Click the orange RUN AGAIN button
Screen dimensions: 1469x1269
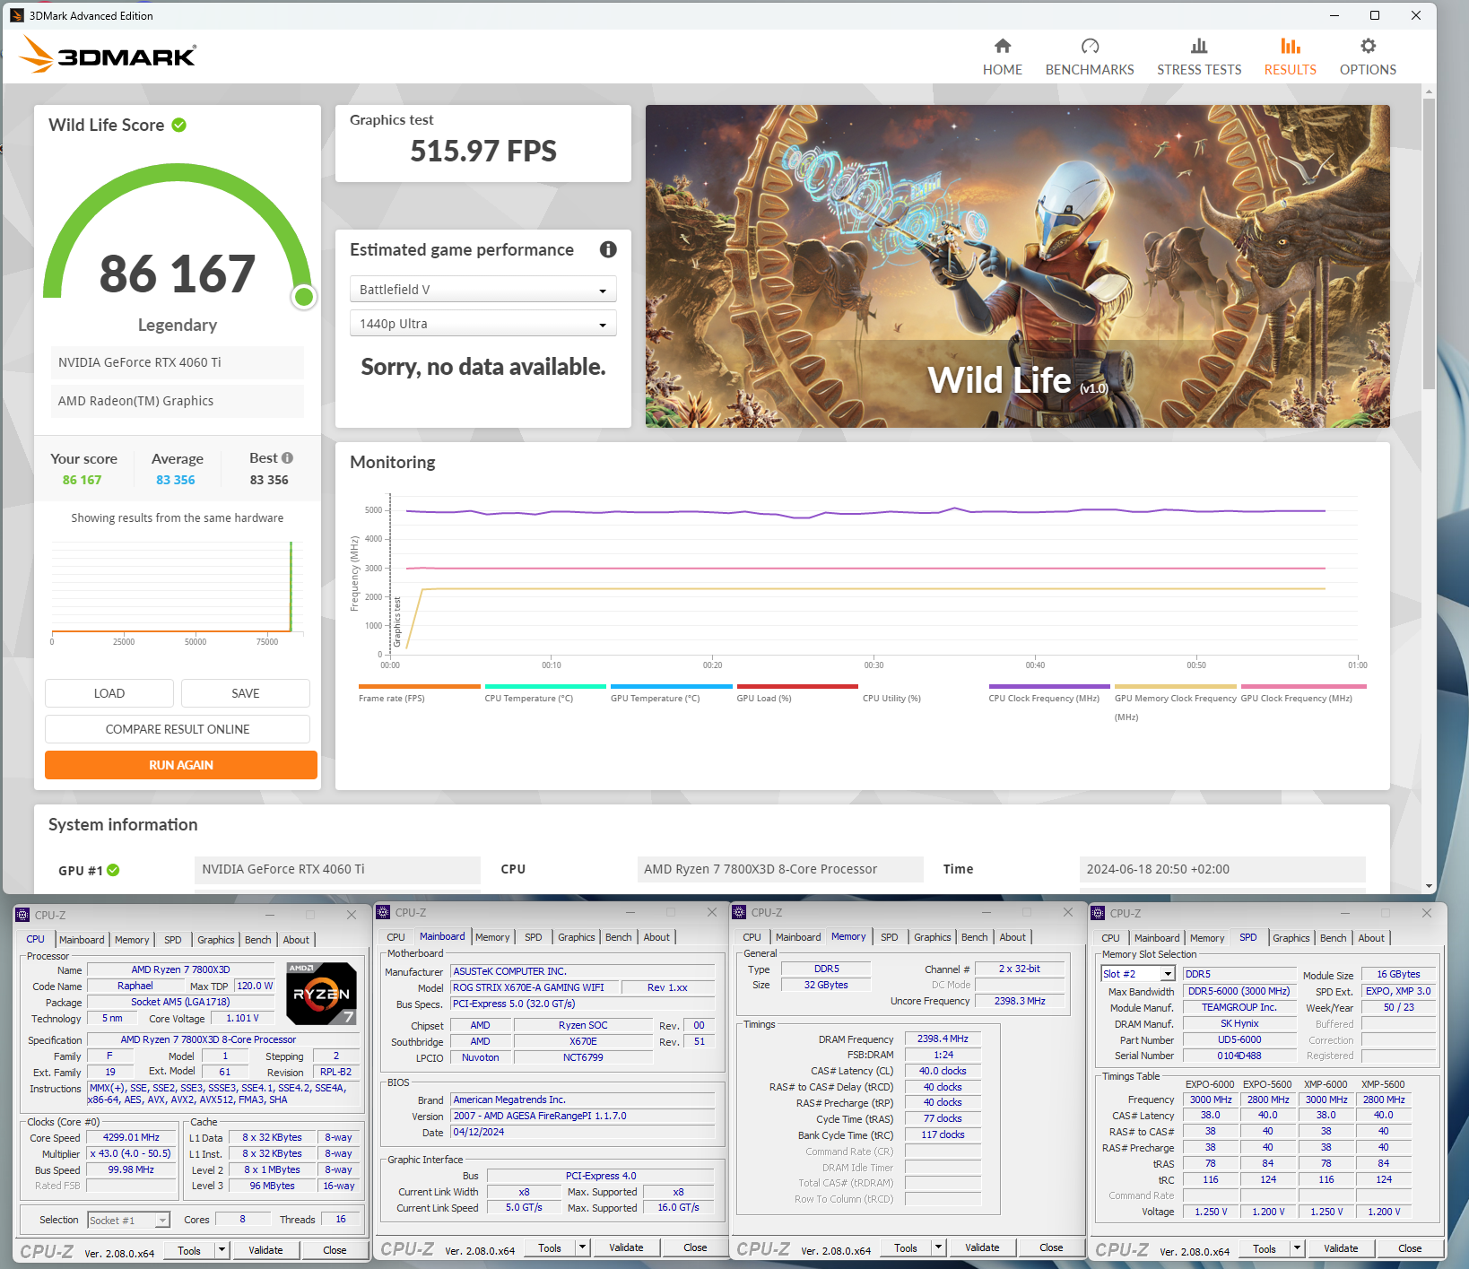[x=181, y=765]
